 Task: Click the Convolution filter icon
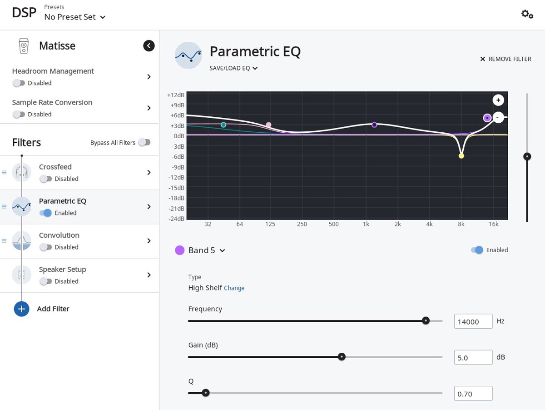click(22, 241)
